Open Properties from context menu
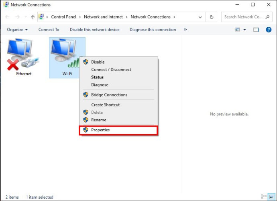277x201 pixels. click(118, 130)
